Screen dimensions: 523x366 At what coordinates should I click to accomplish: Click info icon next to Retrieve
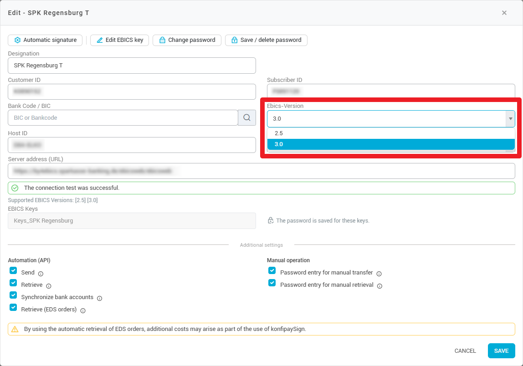click(x=49, y=286)
